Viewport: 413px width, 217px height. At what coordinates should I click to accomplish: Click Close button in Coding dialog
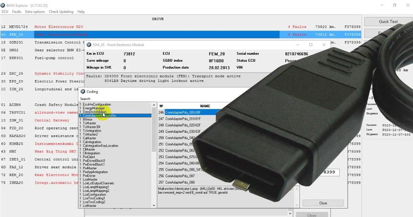coord(323,203)
